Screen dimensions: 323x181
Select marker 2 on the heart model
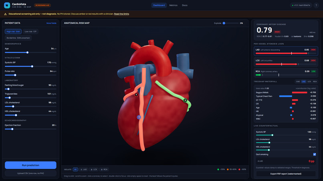(x=136, y=95)
